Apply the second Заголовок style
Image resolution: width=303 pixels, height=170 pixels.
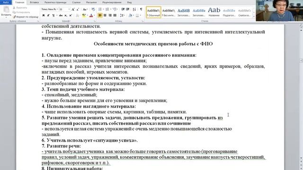[199, 12]
